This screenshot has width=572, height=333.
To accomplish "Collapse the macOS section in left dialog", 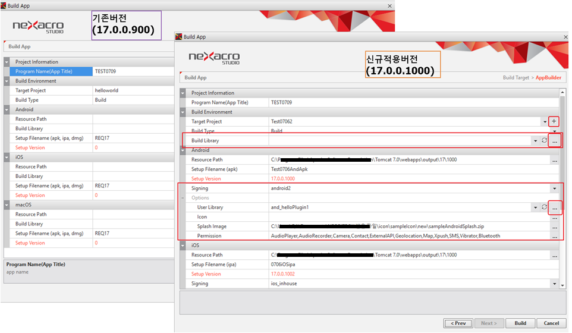I will point(7,205).
